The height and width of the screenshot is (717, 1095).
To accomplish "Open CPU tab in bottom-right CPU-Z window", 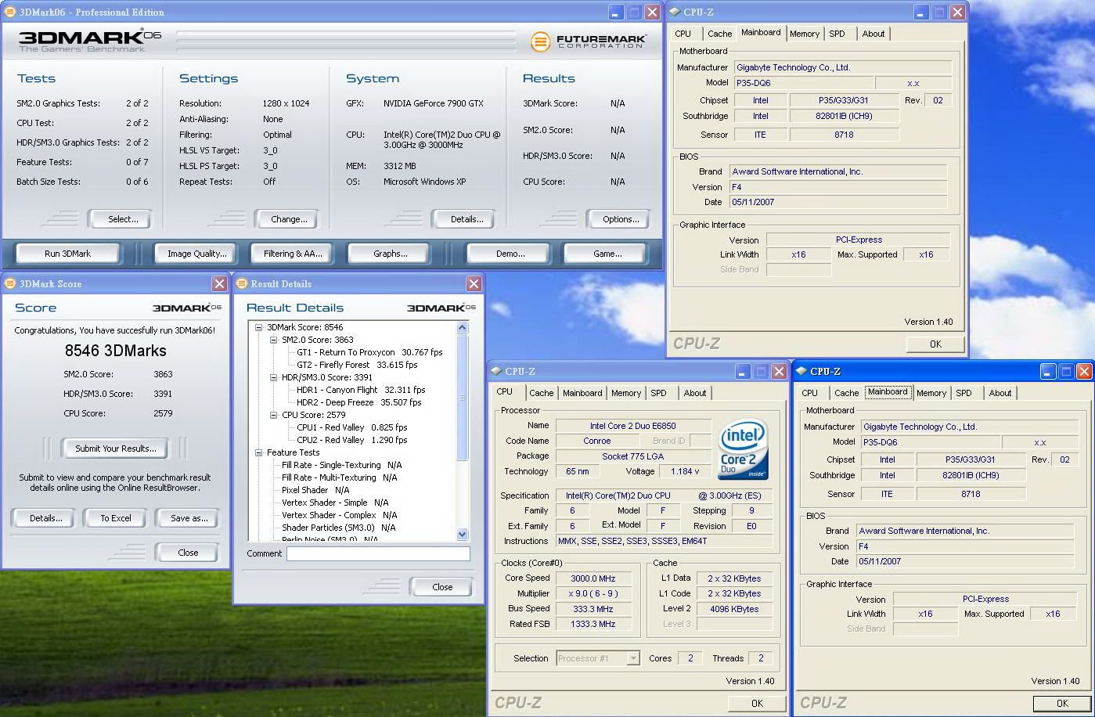I will coord(810,393).
